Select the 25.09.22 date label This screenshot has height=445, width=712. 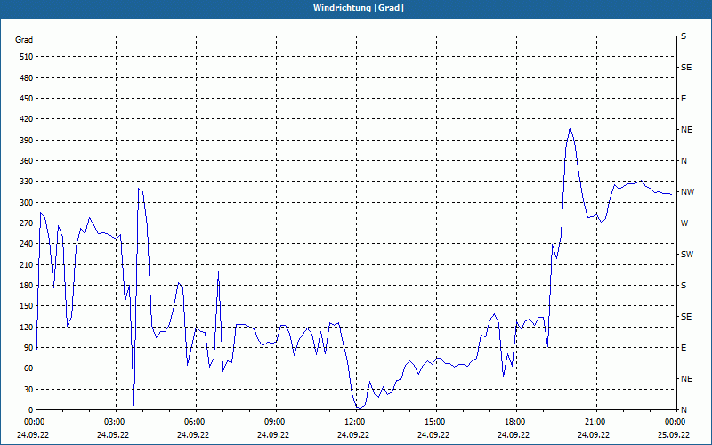(674, 434)
